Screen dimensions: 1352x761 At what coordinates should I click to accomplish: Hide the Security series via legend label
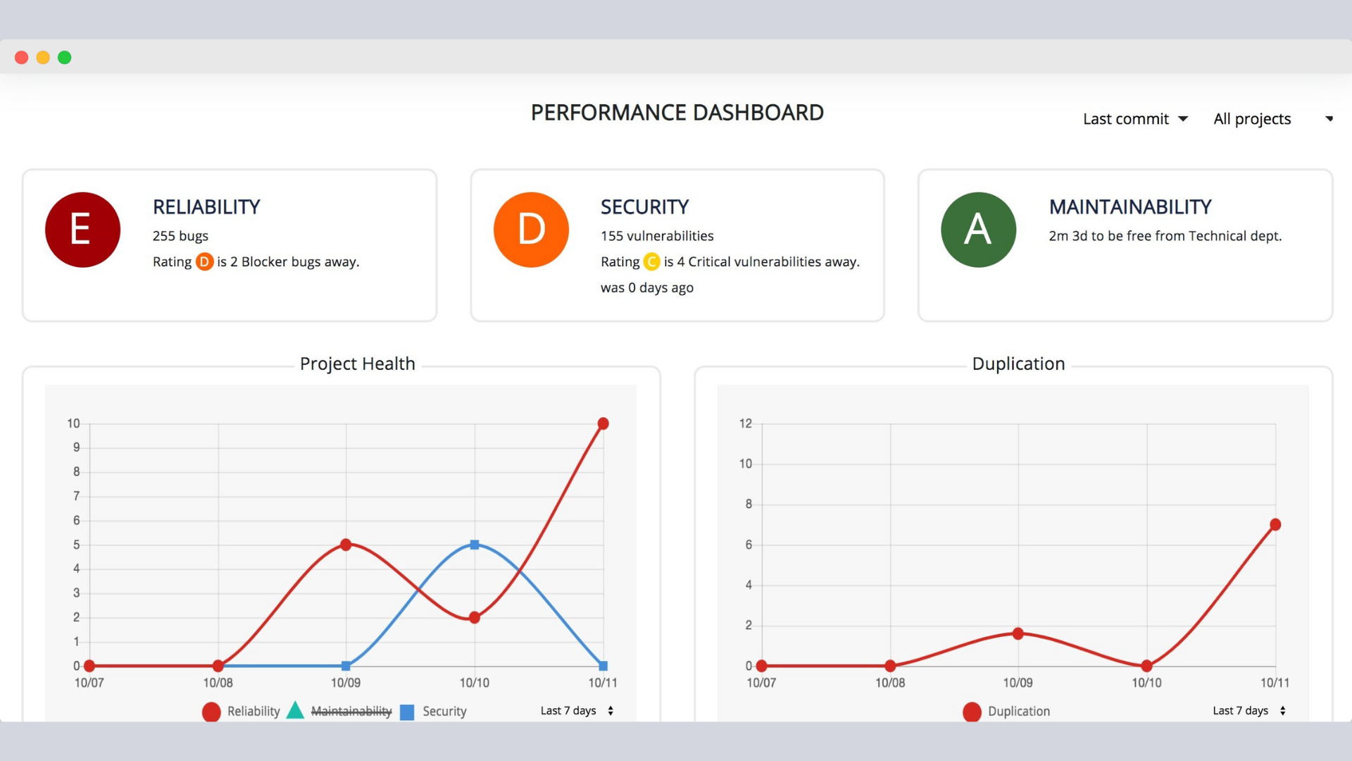click(444, 712)
